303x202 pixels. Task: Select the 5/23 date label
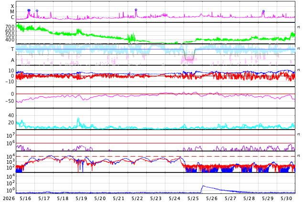tap(156, 199)
